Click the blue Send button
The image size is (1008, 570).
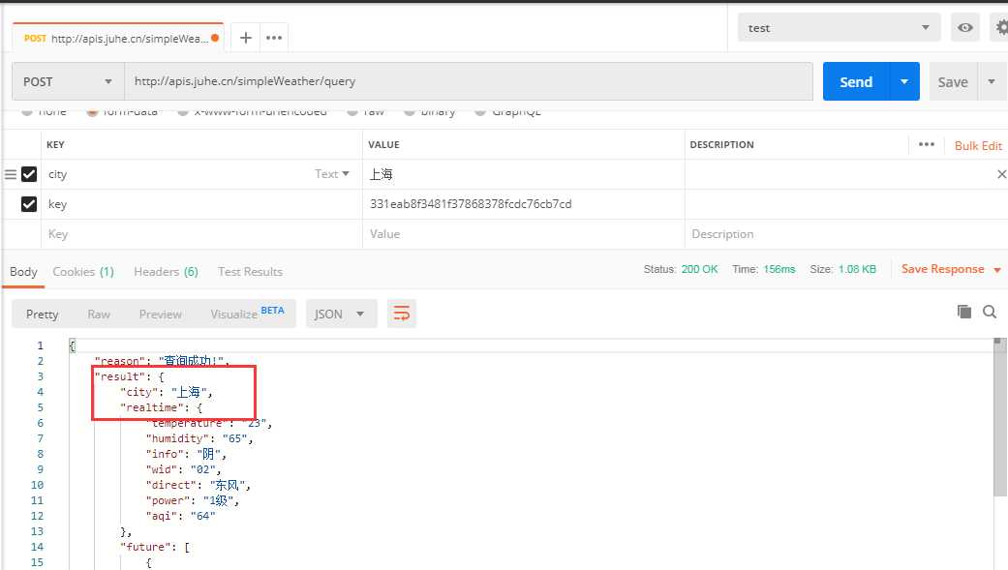click(x=856, y=81)
